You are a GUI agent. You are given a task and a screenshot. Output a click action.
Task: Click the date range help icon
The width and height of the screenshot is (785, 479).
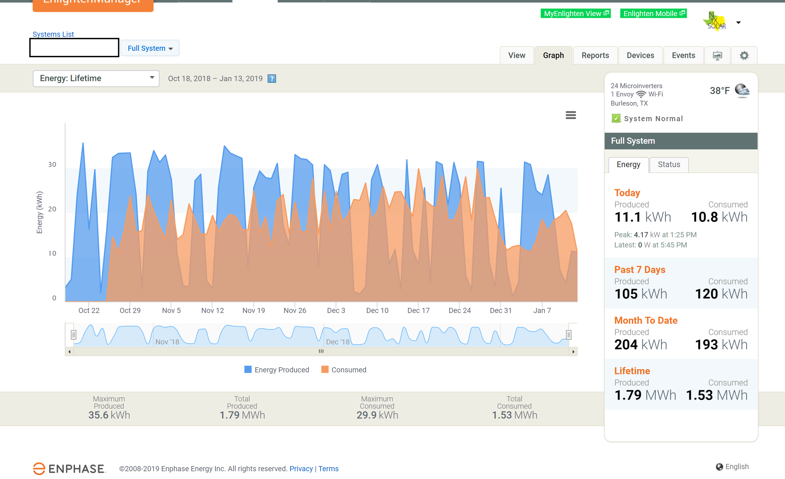tap(272, 79)
